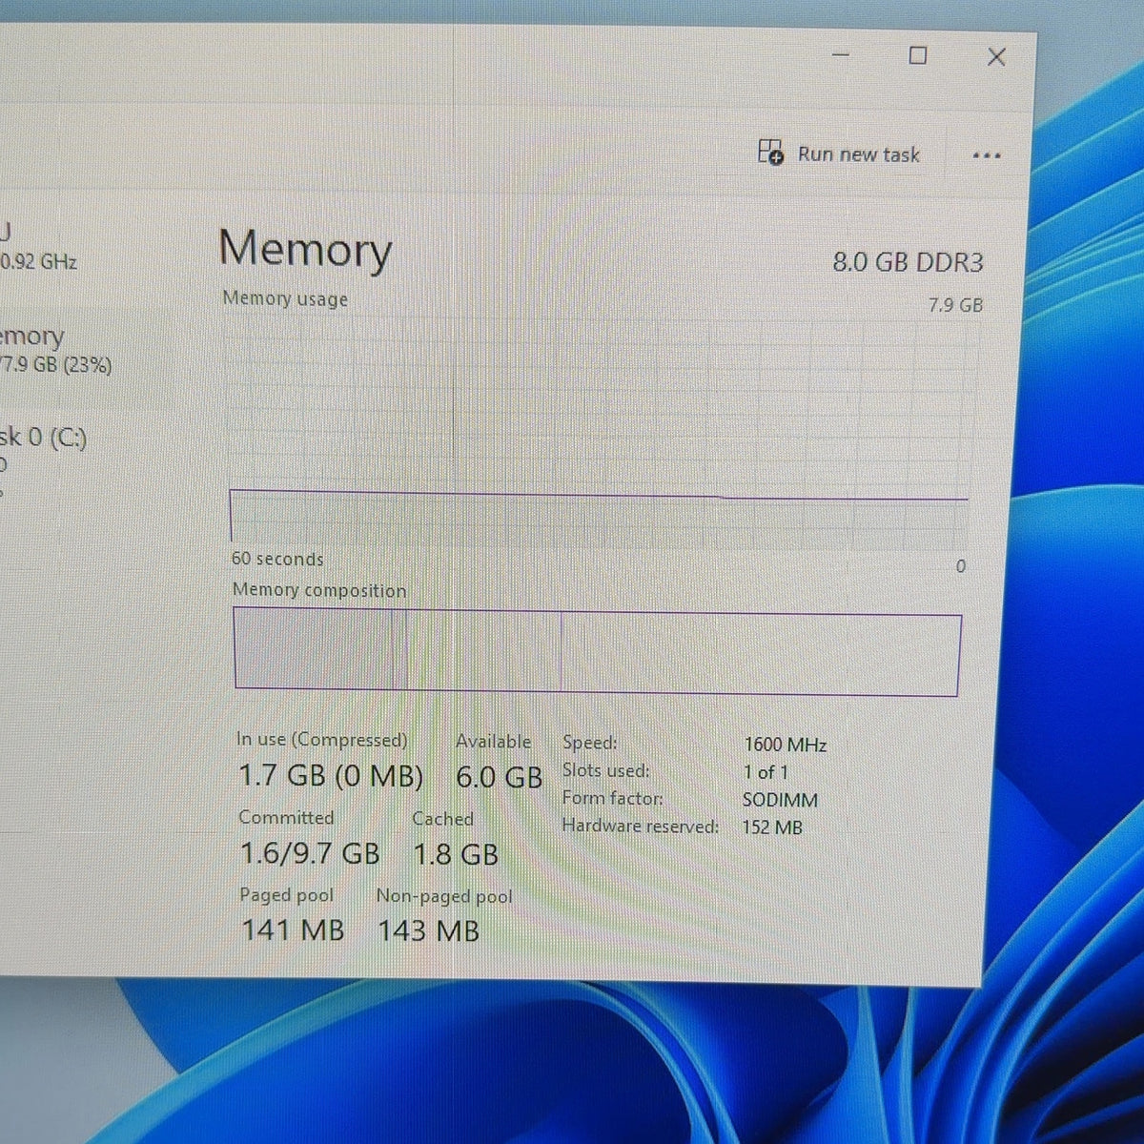1144x1144 pixels.
Task: Click the Hardware reserved value 152 MB
Action: 772,827
